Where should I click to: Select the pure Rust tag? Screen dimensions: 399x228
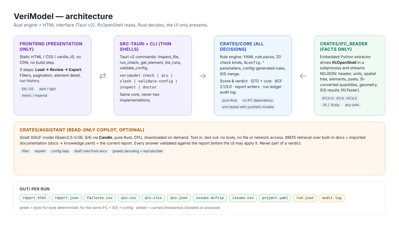229,100
